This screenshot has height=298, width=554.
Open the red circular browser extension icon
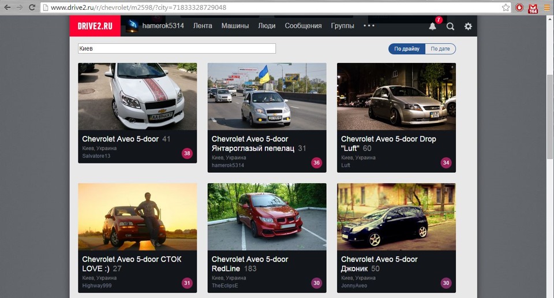pyautogui.click(x=519, y=8)
